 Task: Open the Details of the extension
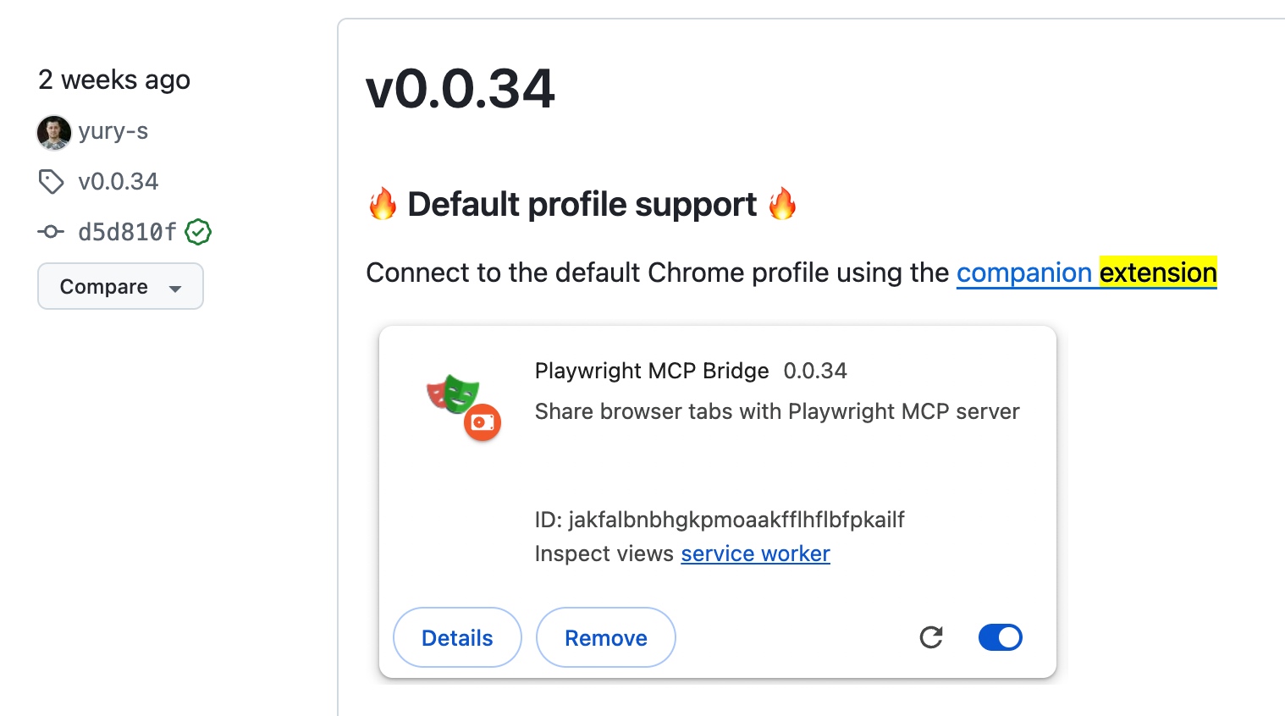tap(457, 637)
